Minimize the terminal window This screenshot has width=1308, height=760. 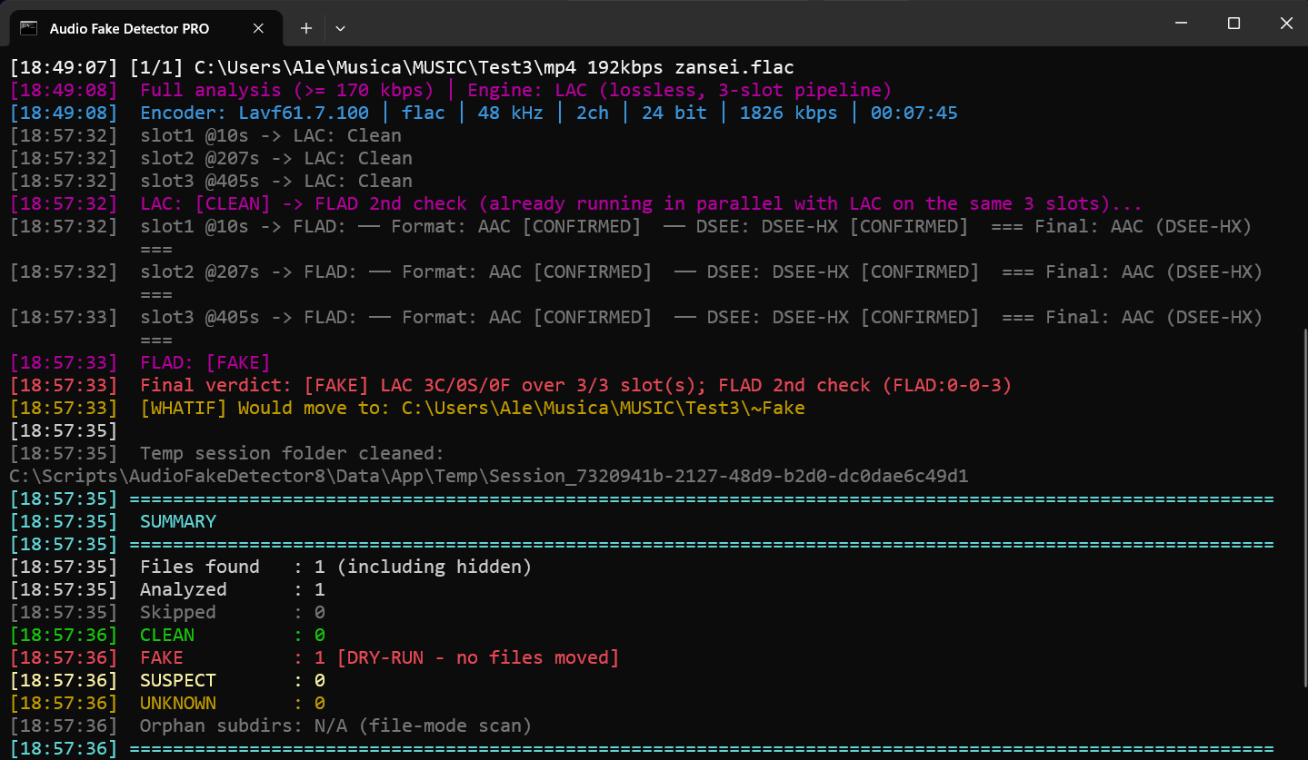tap(1181, 24)
